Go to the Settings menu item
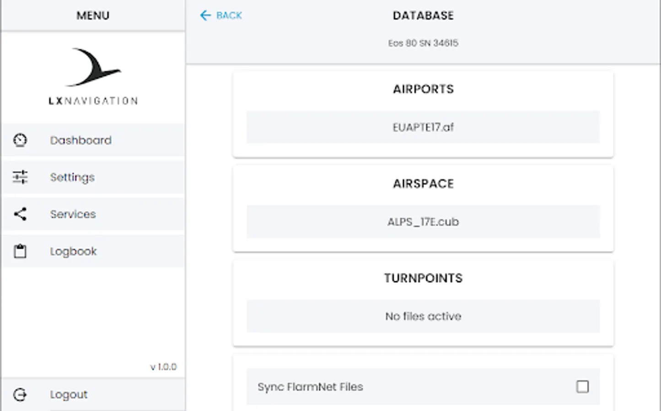661x411 pixels. (x=72, y=177)
